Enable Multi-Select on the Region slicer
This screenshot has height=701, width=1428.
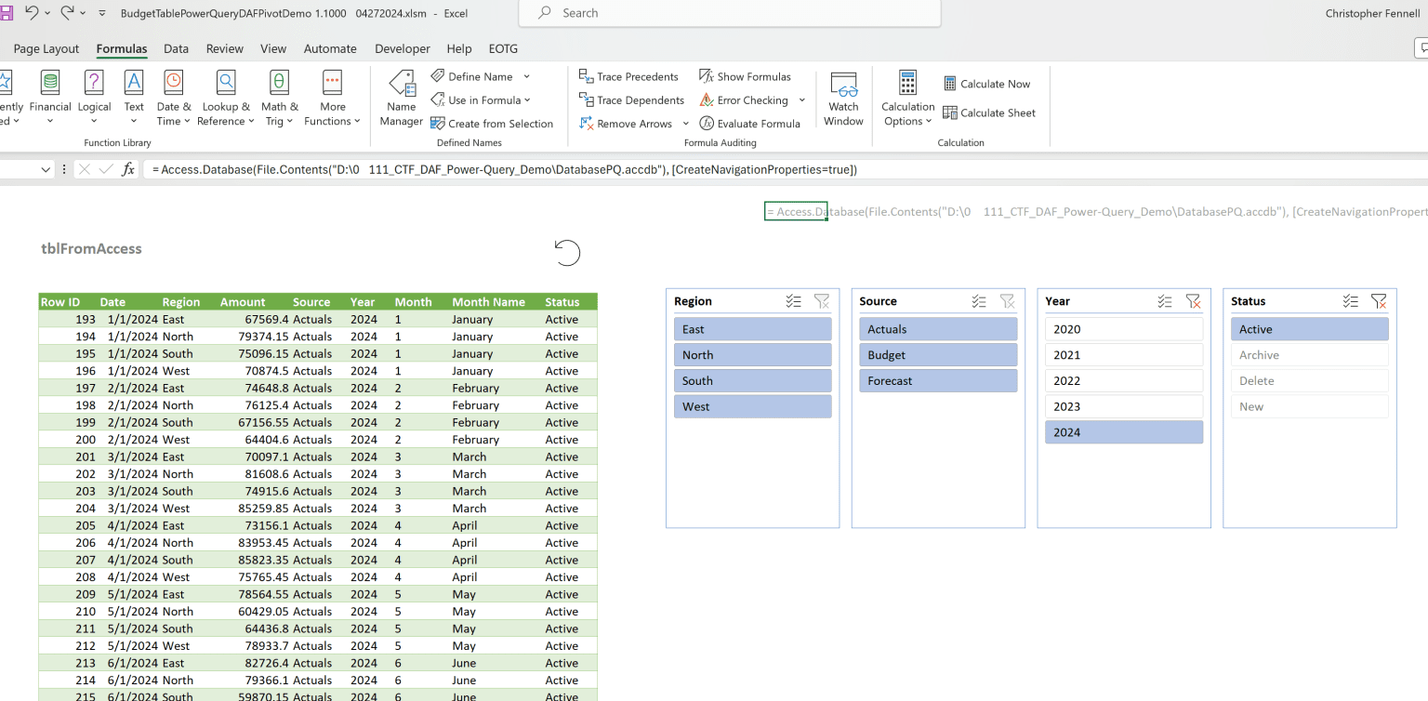click(x=793, y=300)
